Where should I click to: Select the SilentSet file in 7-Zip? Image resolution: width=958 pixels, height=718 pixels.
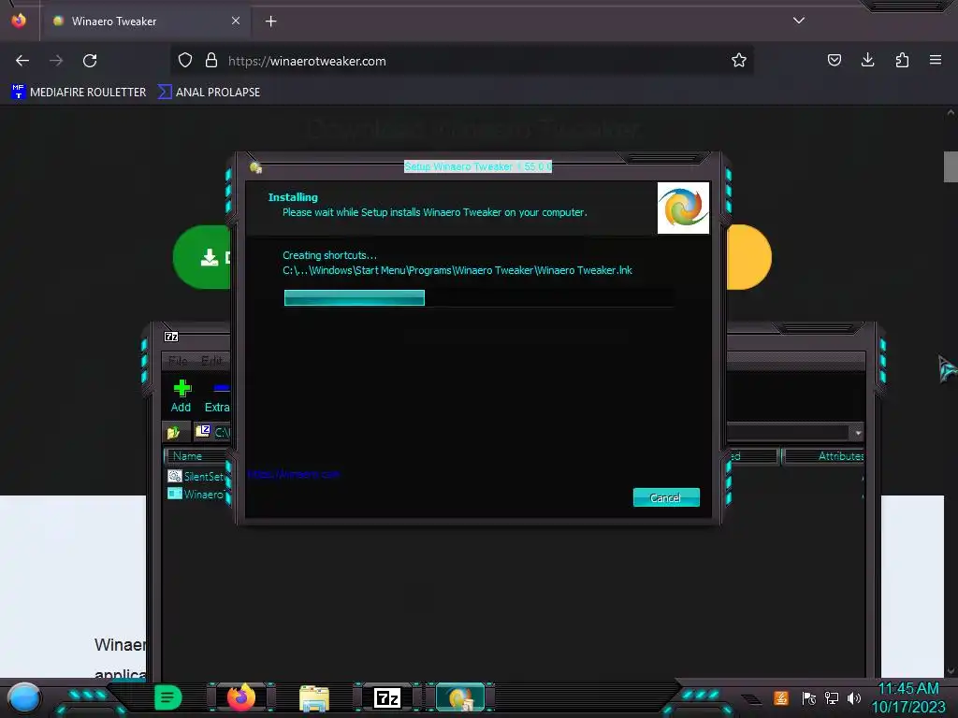pos(196,476)
